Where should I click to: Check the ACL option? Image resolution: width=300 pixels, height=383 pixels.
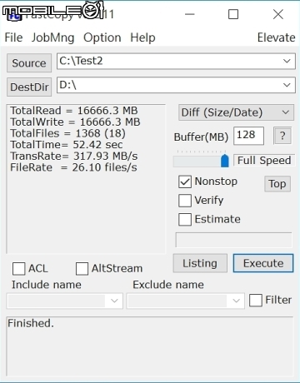pos(19,269)
